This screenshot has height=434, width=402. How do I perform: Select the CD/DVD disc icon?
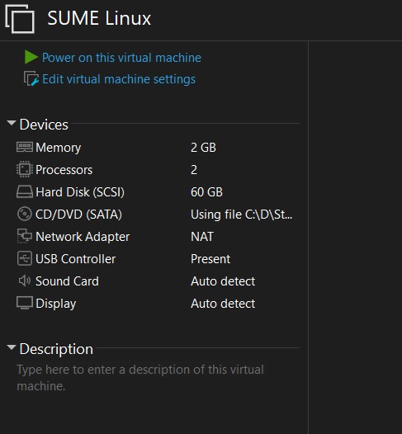click(25, 214)
